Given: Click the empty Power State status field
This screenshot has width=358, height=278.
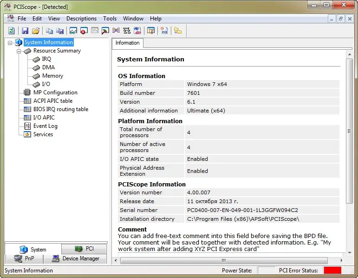Looking at the screenshot, I should pyautogui.click(x=266, y=270).
